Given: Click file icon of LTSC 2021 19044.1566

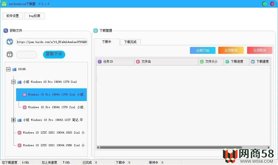Looking at the screenshot, I should coord(19,145).
